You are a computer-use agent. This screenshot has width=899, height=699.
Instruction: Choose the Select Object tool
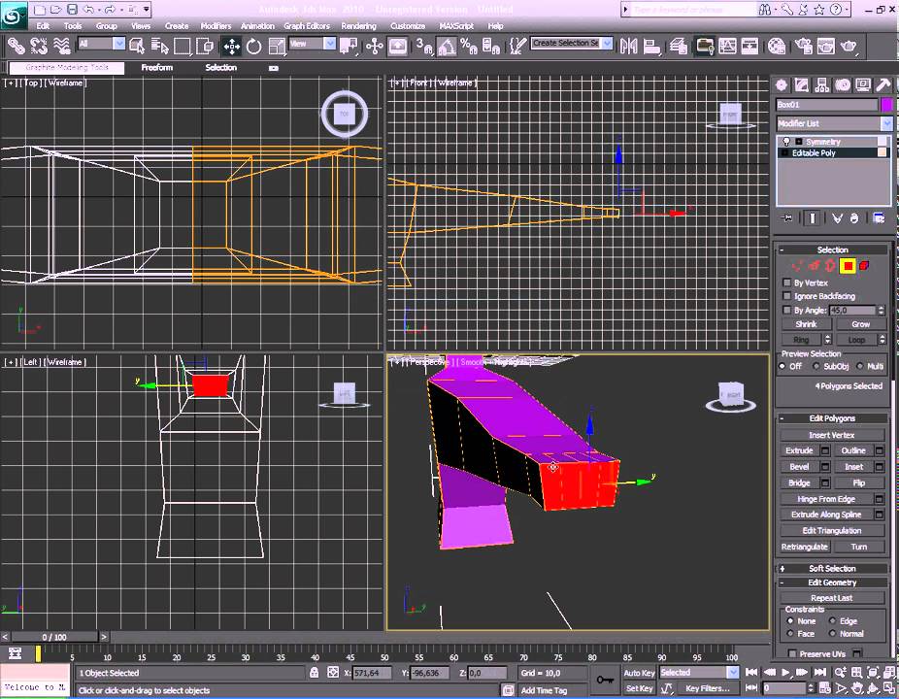click(x=138, y=46)
